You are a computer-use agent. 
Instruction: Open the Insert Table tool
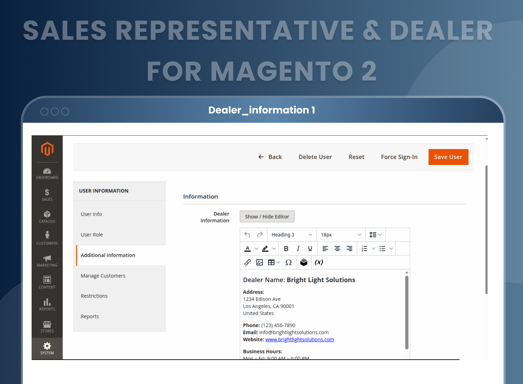(271, 262)
